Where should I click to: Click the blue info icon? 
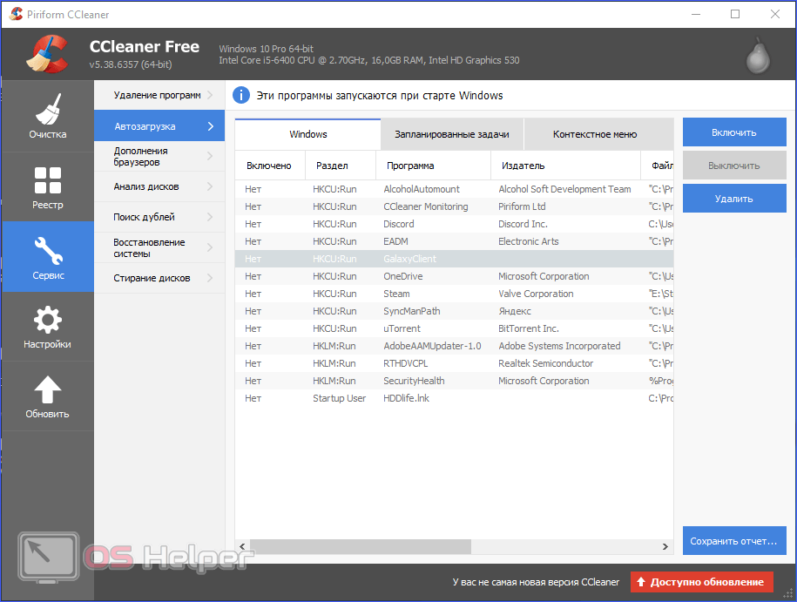click(241, 95)
